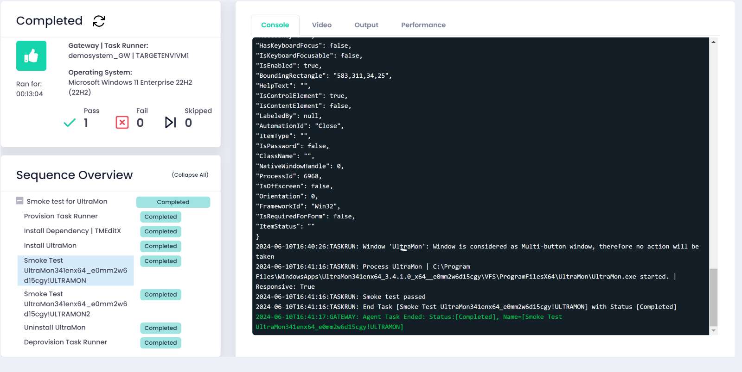Click the Deprovision Task Runner step
Image resolution: width=742 pixels, height=372 pixels.
tap(65, 342)
